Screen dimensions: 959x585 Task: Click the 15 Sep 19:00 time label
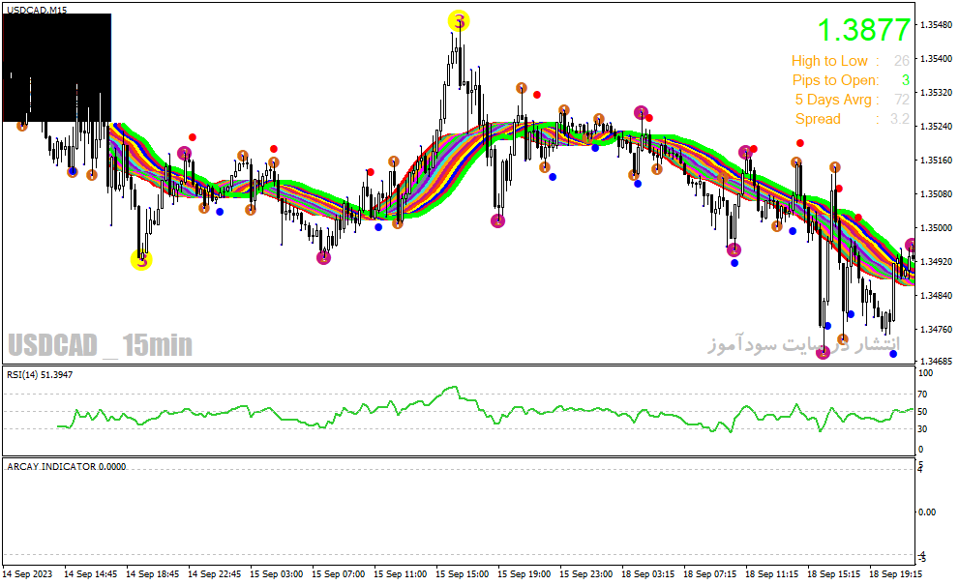pos(524,574)
